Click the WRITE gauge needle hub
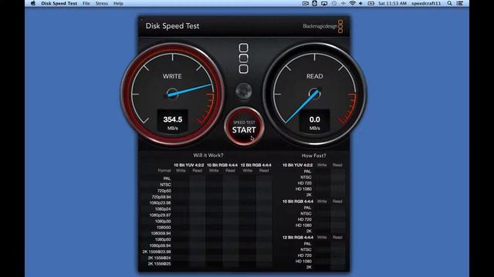Screen dimensions: 494x277 coord(172,94)
